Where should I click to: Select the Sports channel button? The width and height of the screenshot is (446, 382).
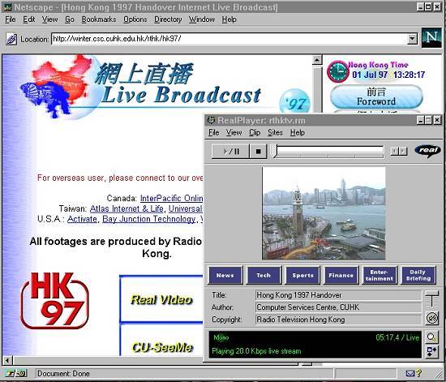click(x=302, y=275)
